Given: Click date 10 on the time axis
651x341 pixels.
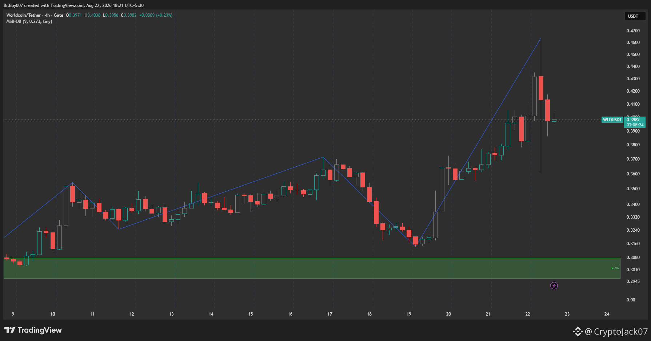Looking at the screenshot, I should click(x=53, y=314).
